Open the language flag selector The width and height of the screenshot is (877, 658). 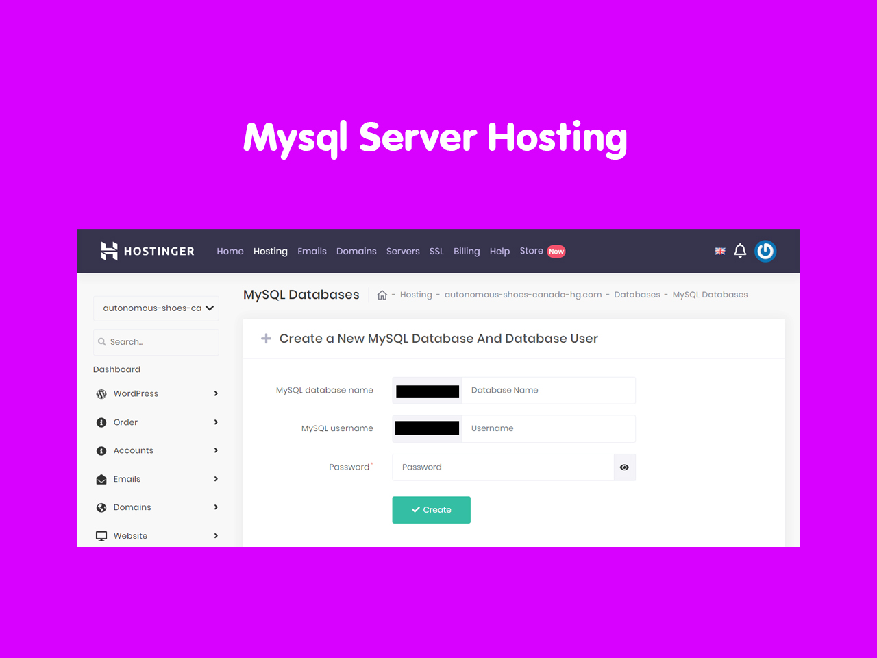pyautogui.click(x=720, y=252)
